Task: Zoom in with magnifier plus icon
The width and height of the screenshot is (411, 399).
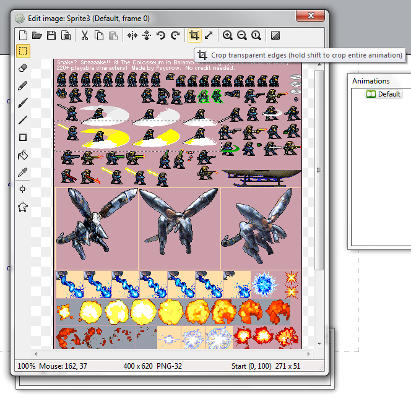Action: click(228, 35)
